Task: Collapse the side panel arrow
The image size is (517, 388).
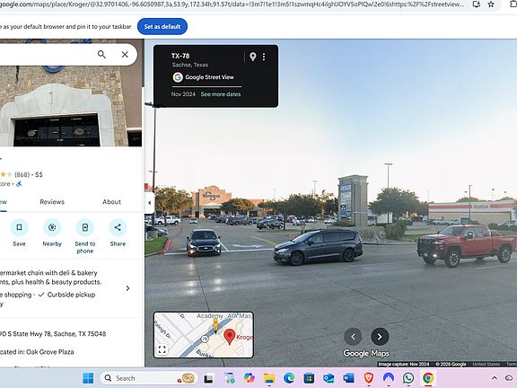Action: [149, 203]
